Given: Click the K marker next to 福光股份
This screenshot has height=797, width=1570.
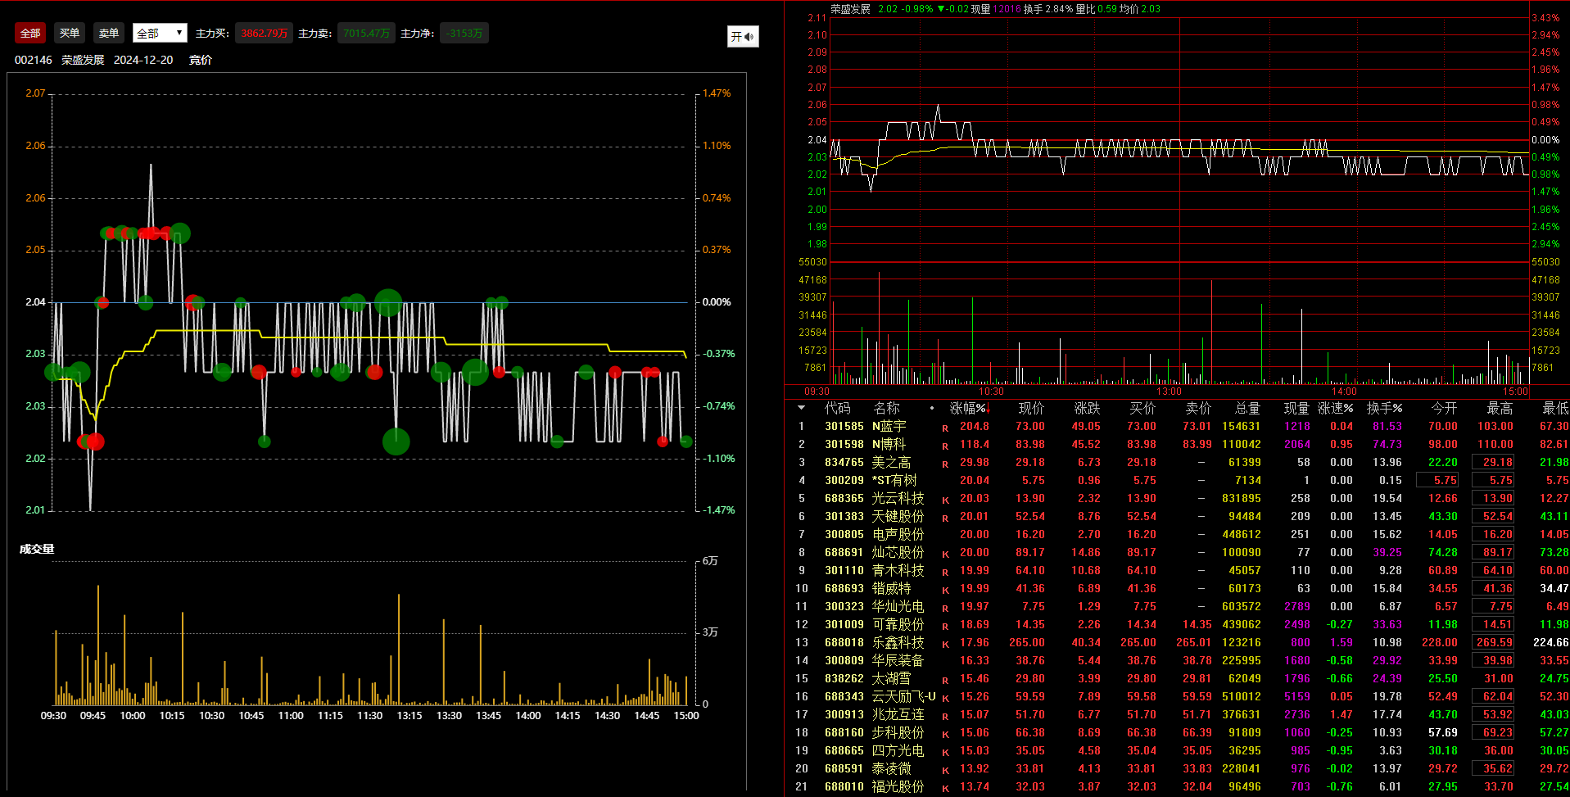Looking at the screenshot, I should pyautogui.click(x=945, y=789).
